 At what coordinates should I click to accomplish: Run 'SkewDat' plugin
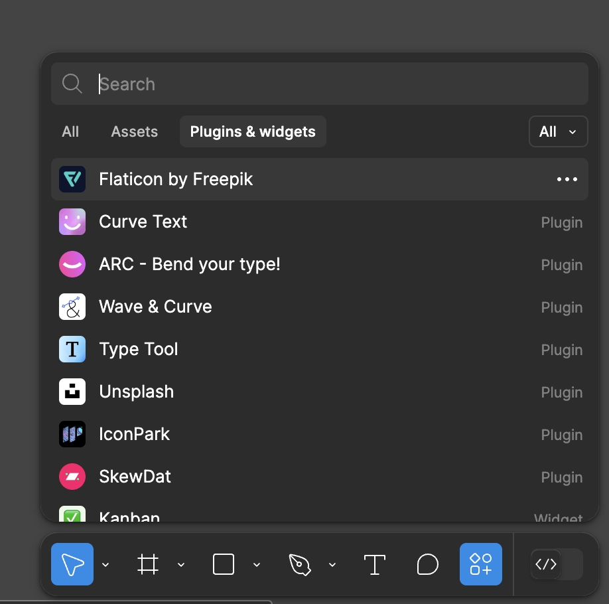(x=320, y=477)
